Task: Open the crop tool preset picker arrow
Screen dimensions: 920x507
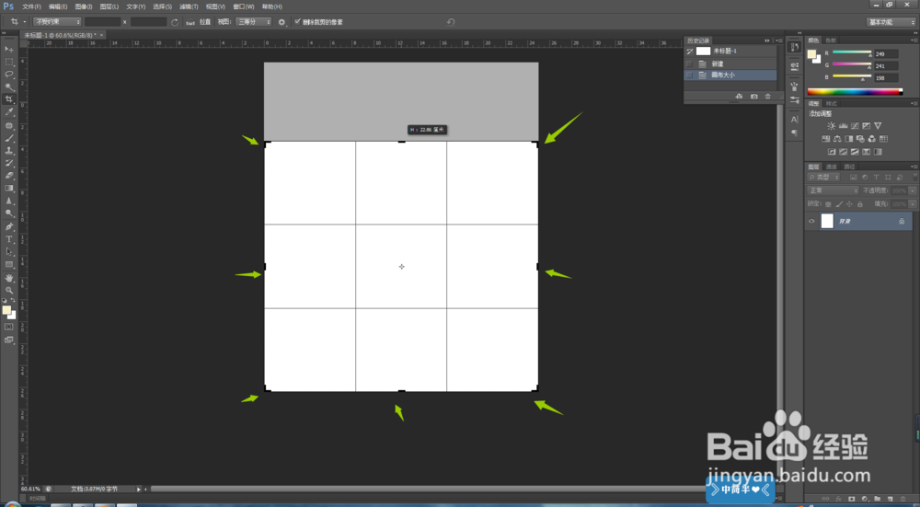Action: [25, 22]
